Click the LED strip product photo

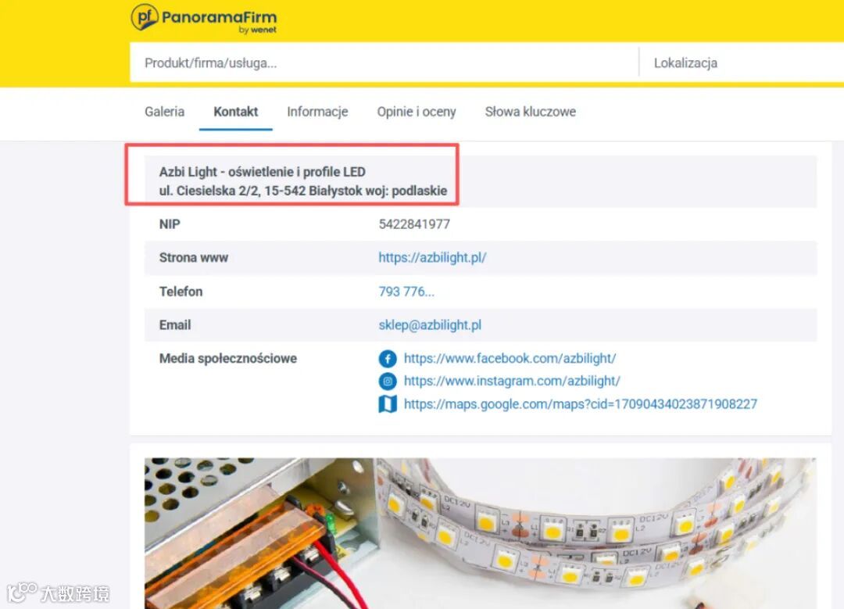[x=480, y=533]
